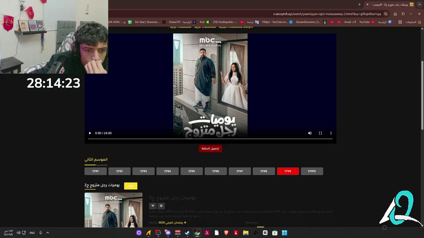Open the DokanTIP bookmark
The image size is (424, 238).
click(x=183, y=22)
